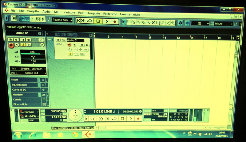Select the Split scissors tool
This screenshot has height=142, width=246.
(x=134, y=22)
